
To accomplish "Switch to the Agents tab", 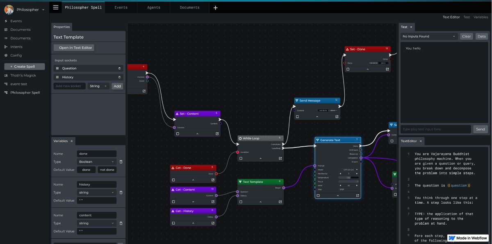I will coord(154,7).
